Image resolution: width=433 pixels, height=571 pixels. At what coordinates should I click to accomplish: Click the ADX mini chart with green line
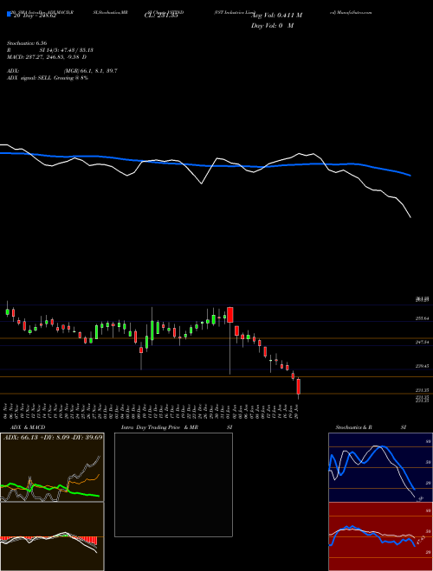pyautogui.click(x=52, y=467)
